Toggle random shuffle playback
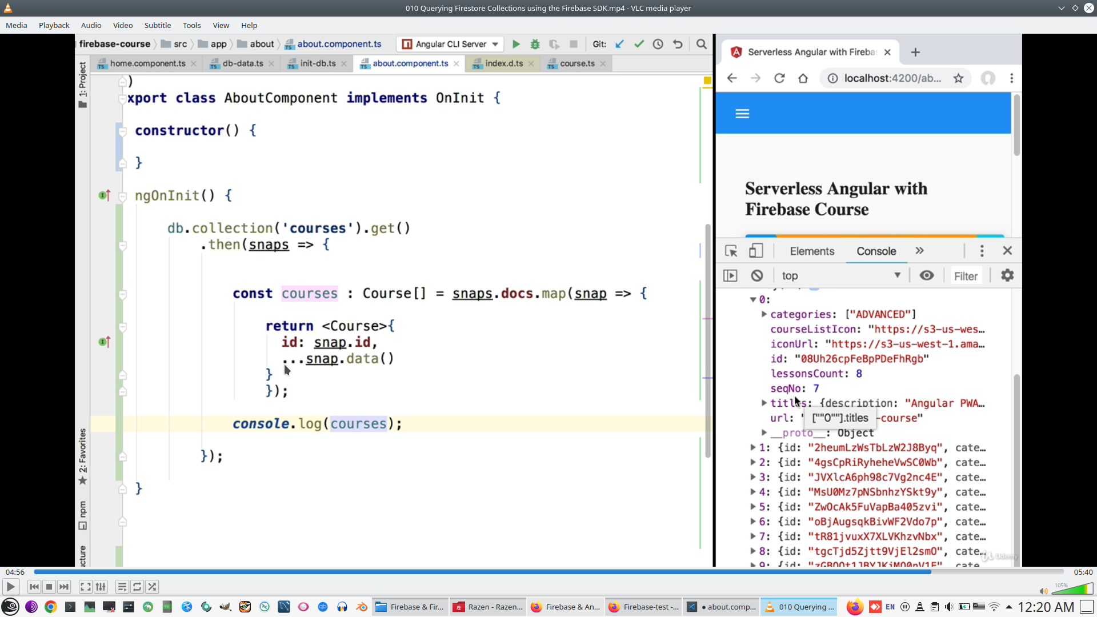This screenshot has width=1097, height=617. (x=152, y=587)
